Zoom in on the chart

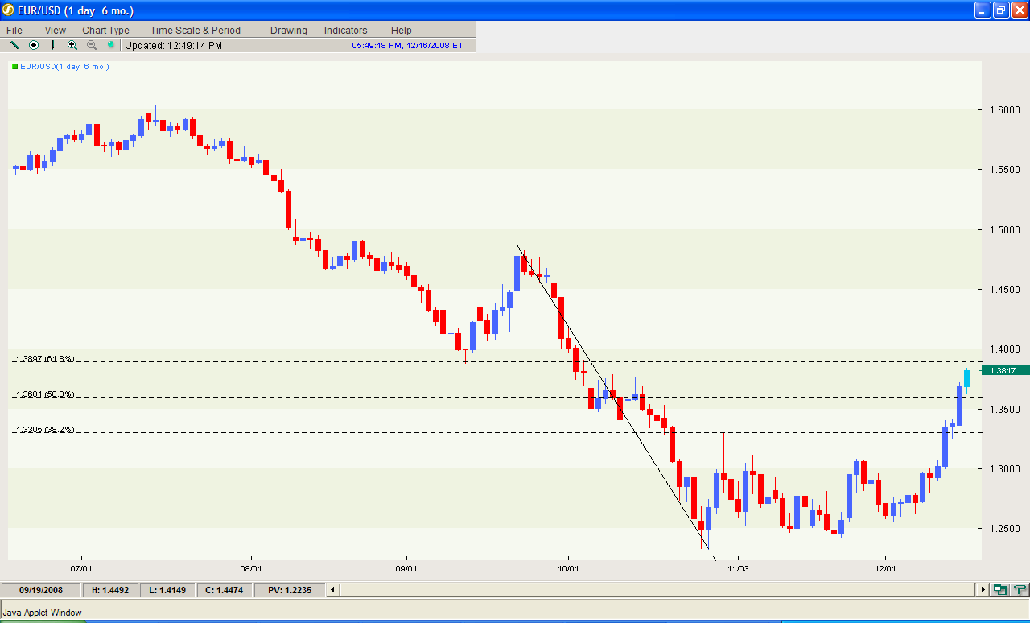point(72,45)
